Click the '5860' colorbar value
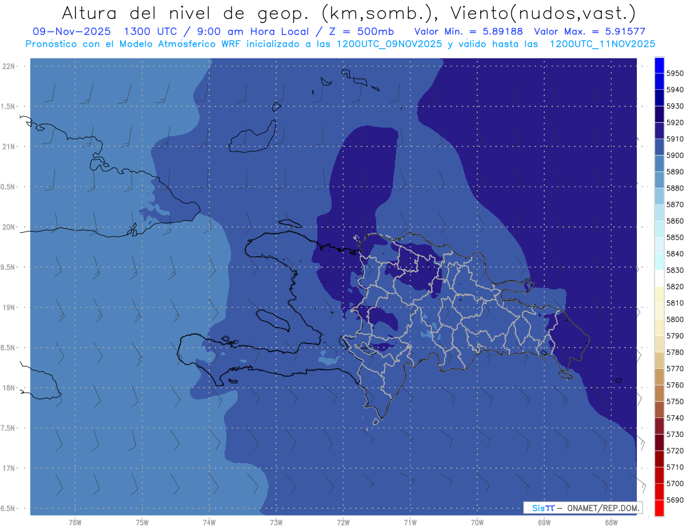The width and height of the screenshot is (686, 530). pyautogui.click(x=675, y=221)
